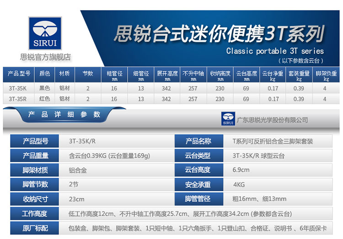Select the 颜色 column header in the table
343x239 pixels.
pos(44,73)
